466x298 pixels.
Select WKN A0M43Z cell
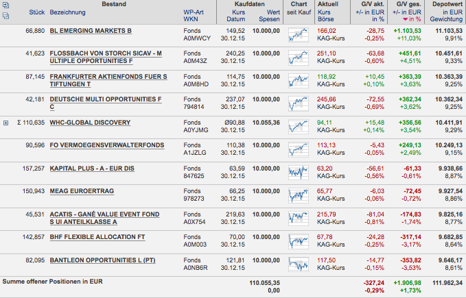pos(196,61)
